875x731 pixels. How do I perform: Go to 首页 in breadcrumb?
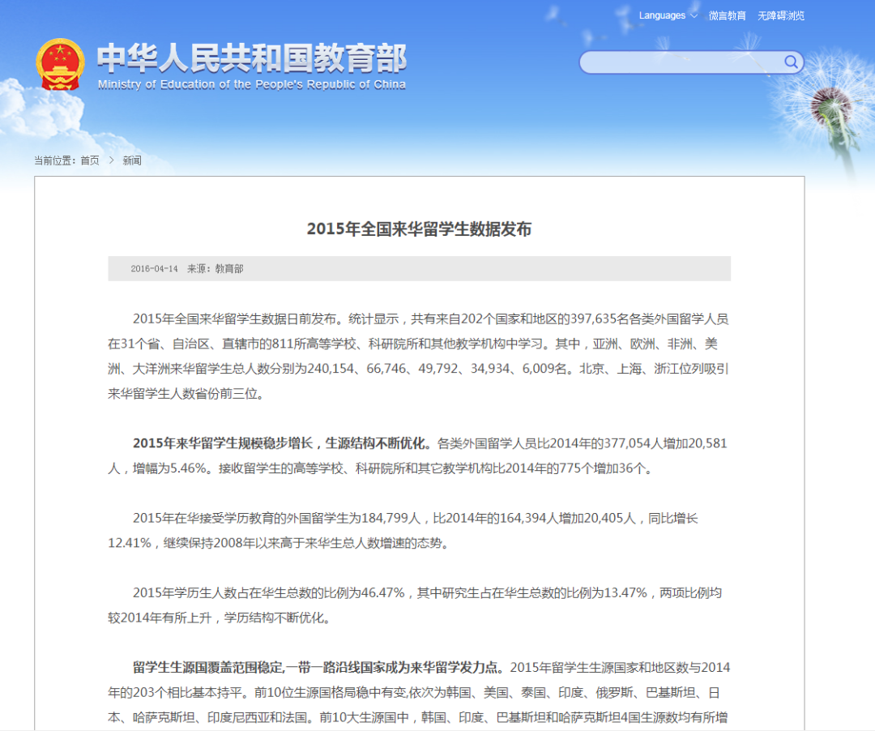pyautogui.click(x=90, y=160)
